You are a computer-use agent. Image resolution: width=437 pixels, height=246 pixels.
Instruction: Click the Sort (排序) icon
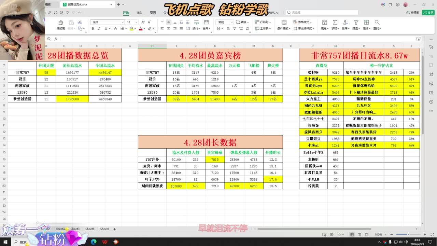pos(346,23)
